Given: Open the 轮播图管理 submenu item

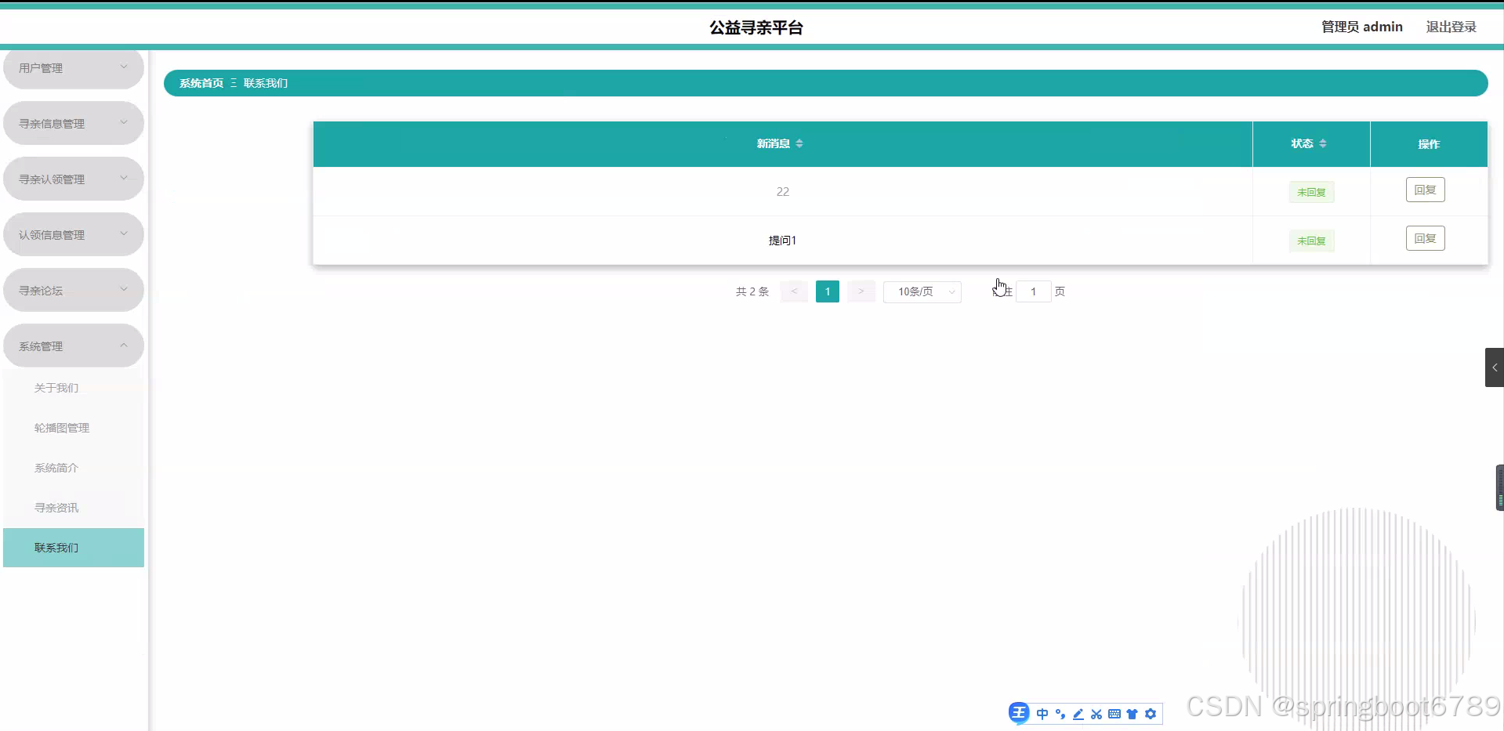Looking at the screenshot, I should pos(74,428).
